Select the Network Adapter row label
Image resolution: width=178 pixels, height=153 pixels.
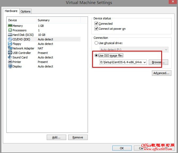[23, 48]
